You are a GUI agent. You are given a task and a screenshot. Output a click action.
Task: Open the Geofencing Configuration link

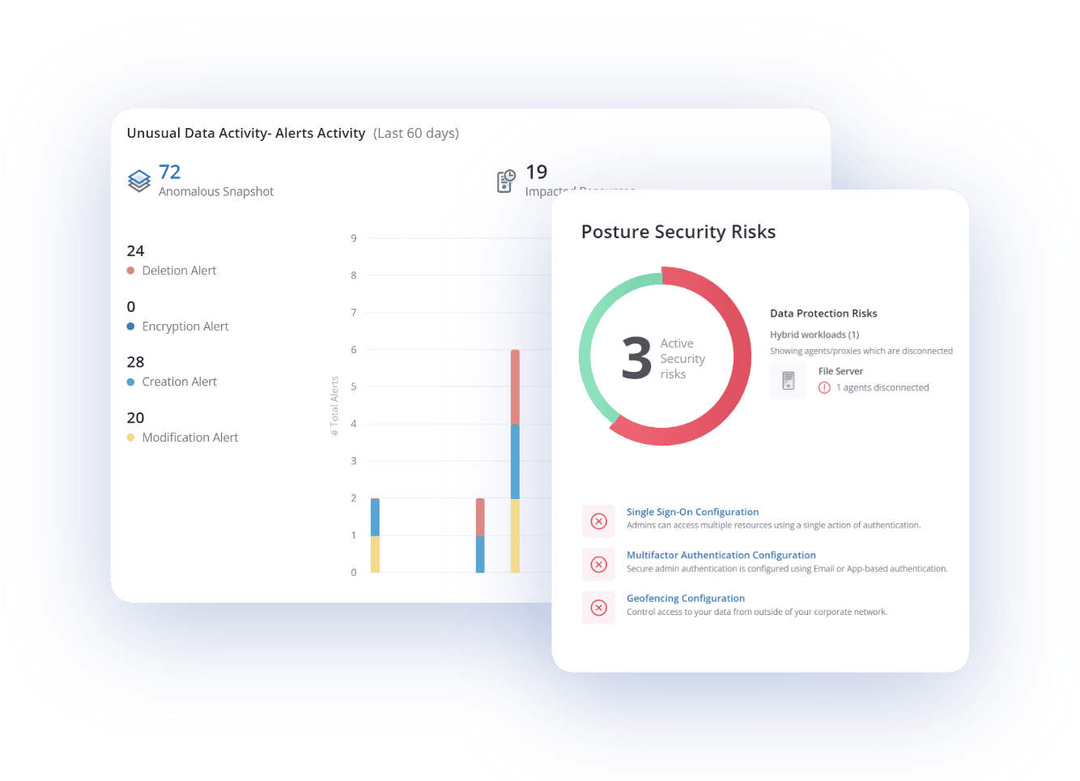tap(686, 599)
